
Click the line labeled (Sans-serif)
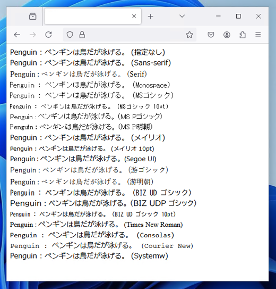coord(90,63)
